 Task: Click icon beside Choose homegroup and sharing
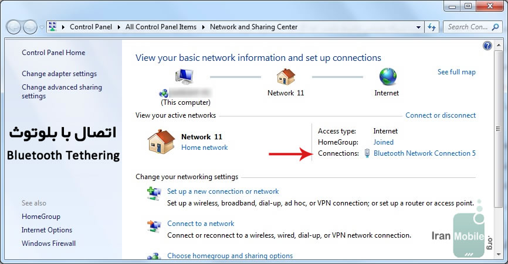154,256
